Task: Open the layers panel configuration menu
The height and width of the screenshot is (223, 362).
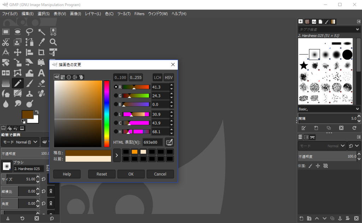Action: point(358,137)
